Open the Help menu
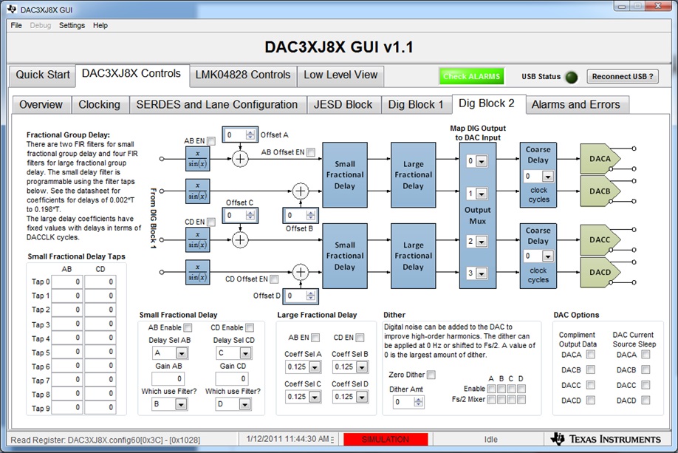The image size is (678, 453). point(100,26)
